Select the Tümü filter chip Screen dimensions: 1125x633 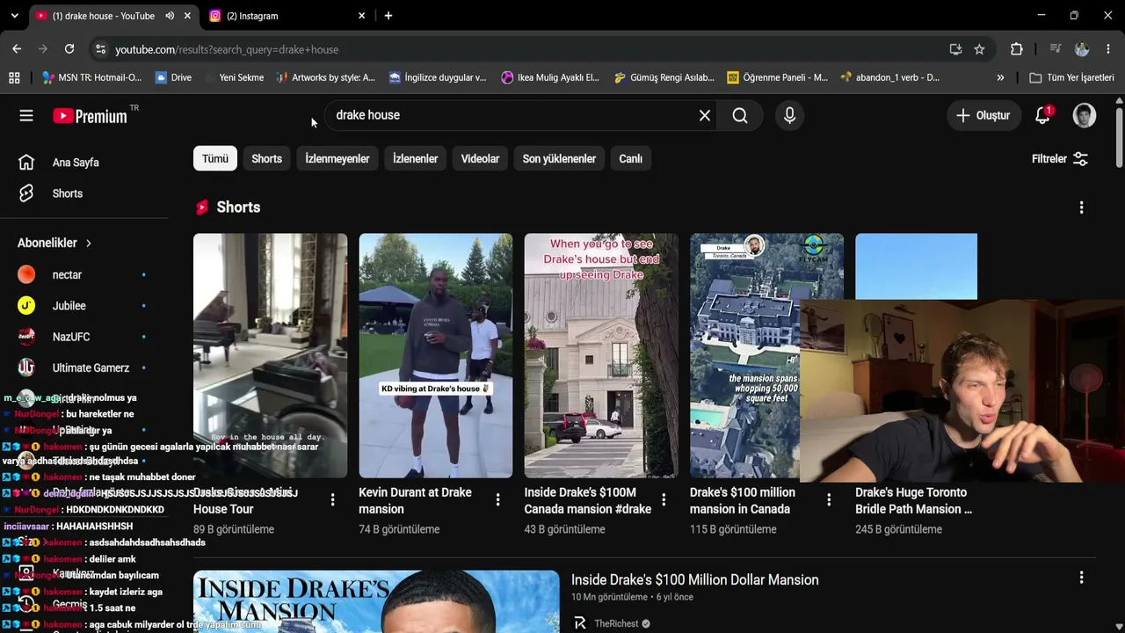[214, 159]
